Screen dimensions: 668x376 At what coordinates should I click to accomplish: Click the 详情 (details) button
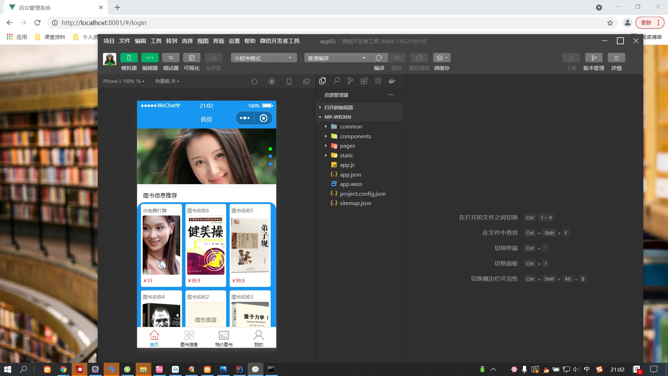[x=616, y=58]
